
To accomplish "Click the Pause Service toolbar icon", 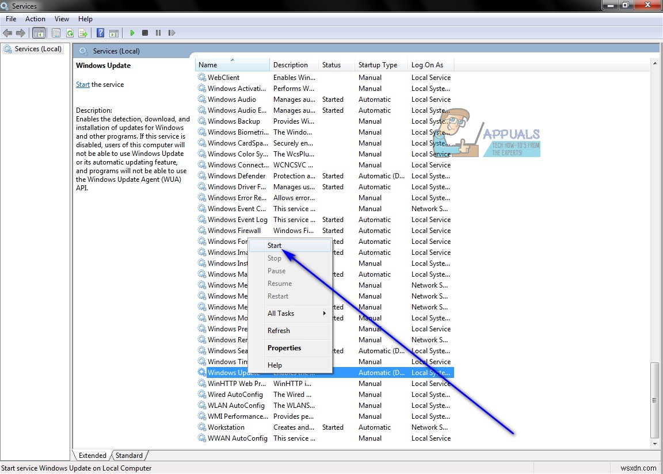I will (x=158, y=33).
